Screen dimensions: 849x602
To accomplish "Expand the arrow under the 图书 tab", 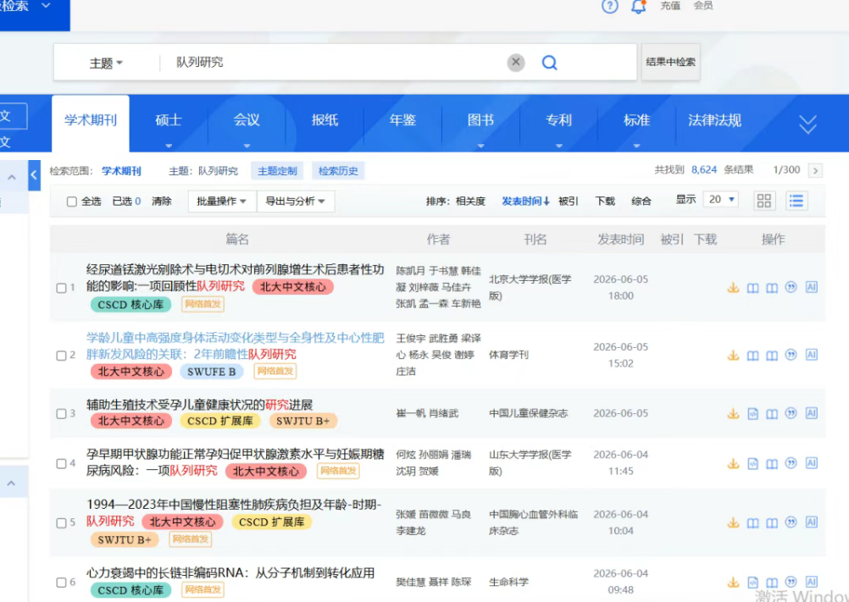I will [x=480, y=146].
